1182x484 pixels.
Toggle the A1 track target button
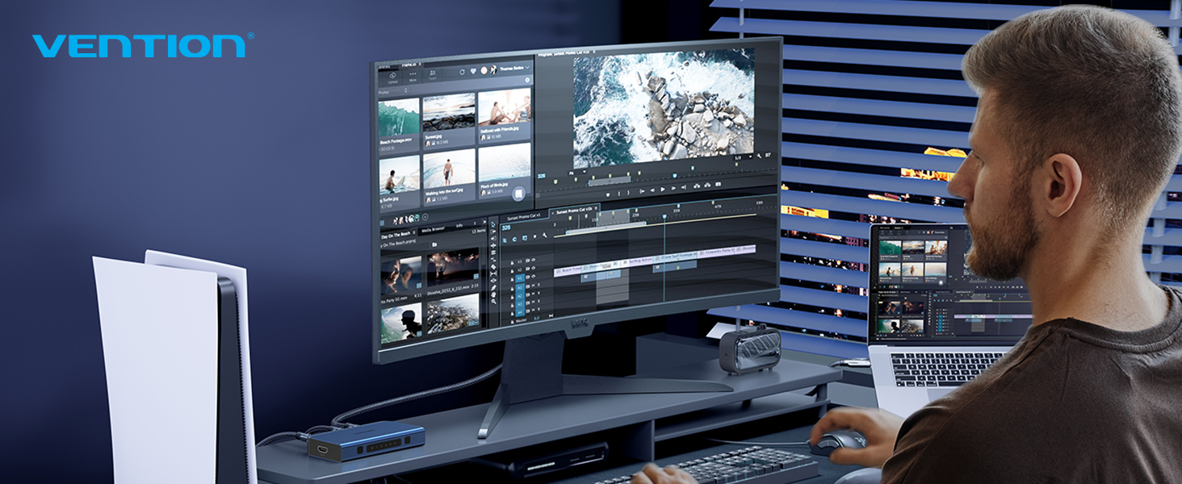click(520, 287)
